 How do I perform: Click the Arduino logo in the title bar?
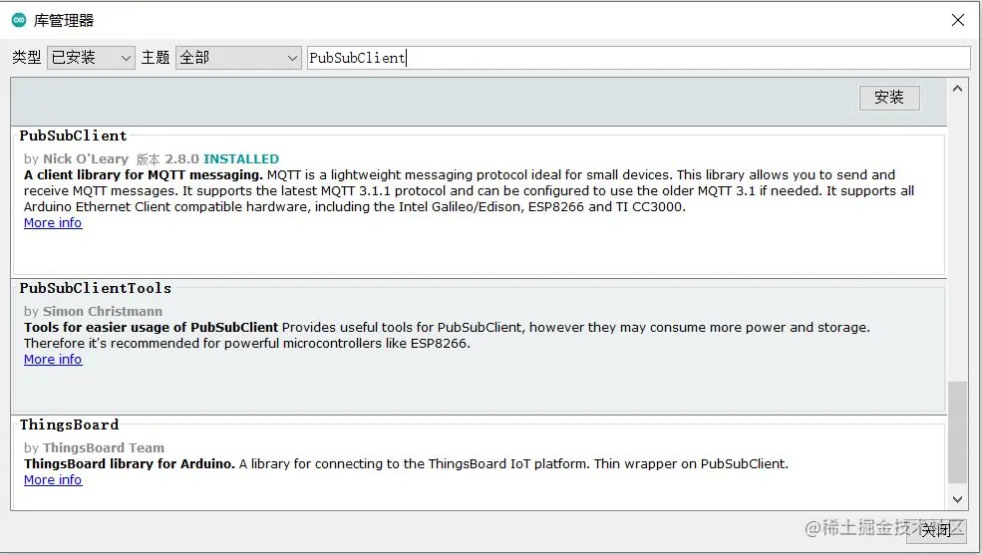[19, 20]
